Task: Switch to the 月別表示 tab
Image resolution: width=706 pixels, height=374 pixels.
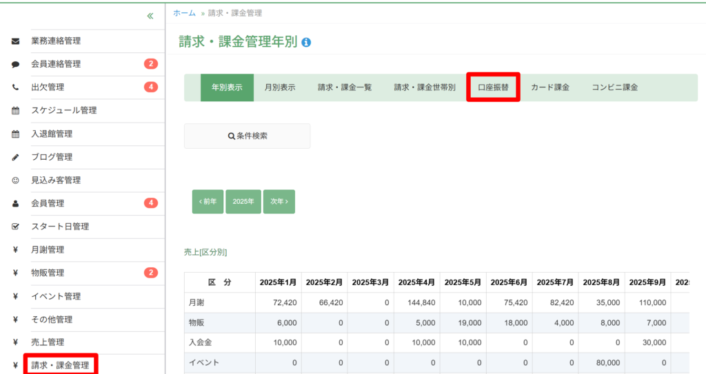Action: coord(280,87)
